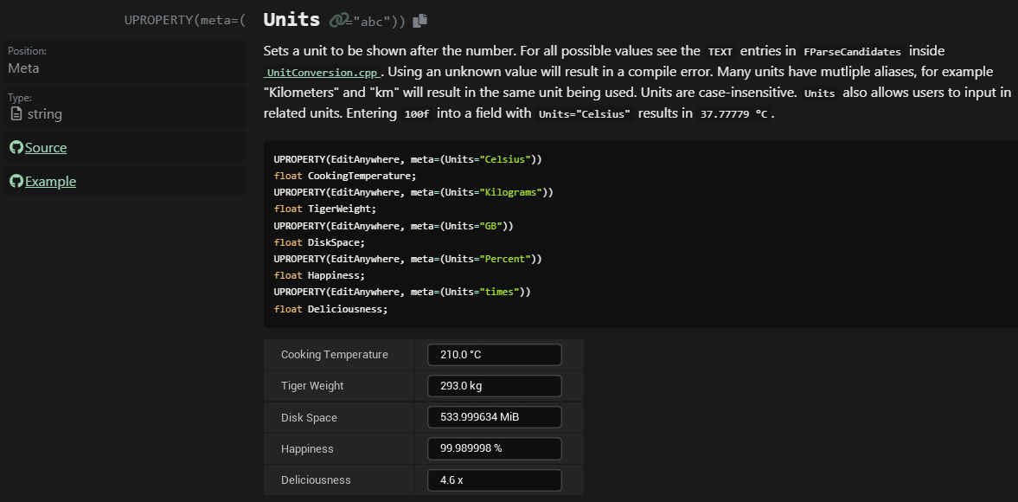Viewport: 1018px width, 502px height.
Task: Click the Tiger Weight value field
Action: tap(494, 386)
